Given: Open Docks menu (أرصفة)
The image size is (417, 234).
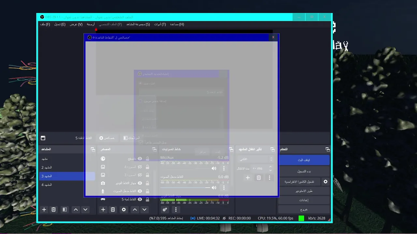Looking at the screenshot, I should (91, 24).
